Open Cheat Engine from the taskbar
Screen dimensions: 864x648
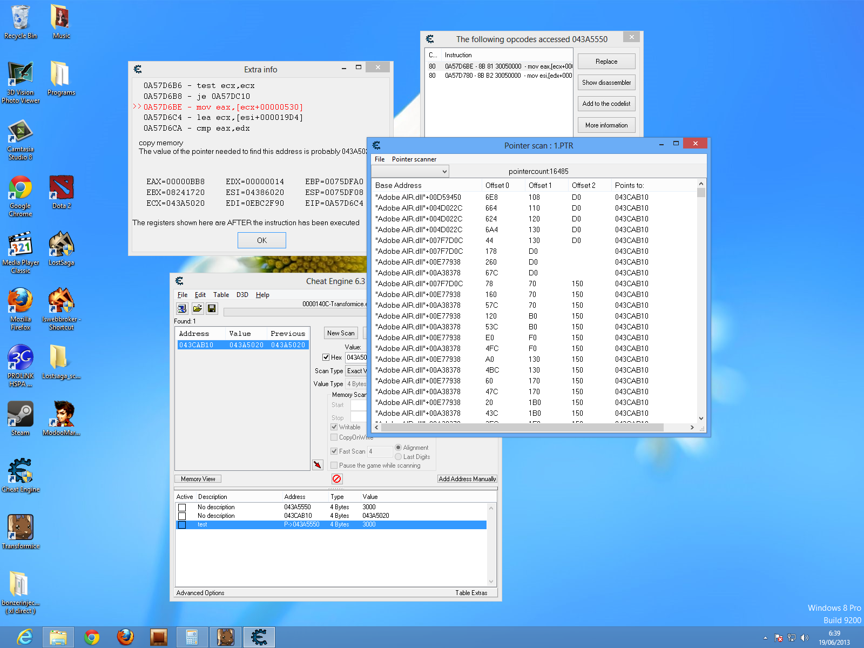259,637
